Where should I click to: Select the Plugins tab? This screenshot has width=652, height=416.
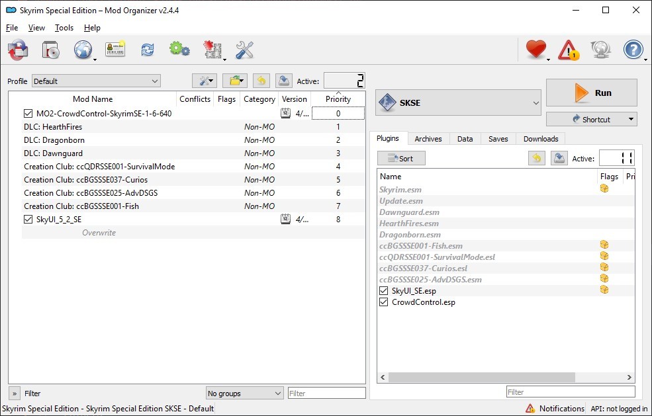[387, 138]
